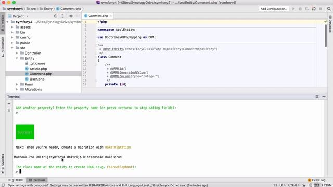Viewport: 333px width, 187px height.
Task: Click fold marker at line 7 docblock
Action: (x=96, y=45)
